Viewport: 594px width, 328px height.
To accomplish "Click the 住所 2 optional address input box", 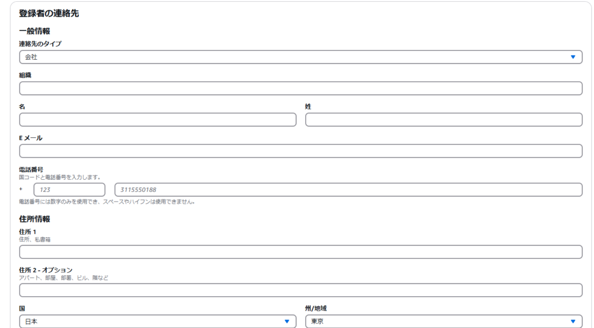I will (x=300, y=290).
